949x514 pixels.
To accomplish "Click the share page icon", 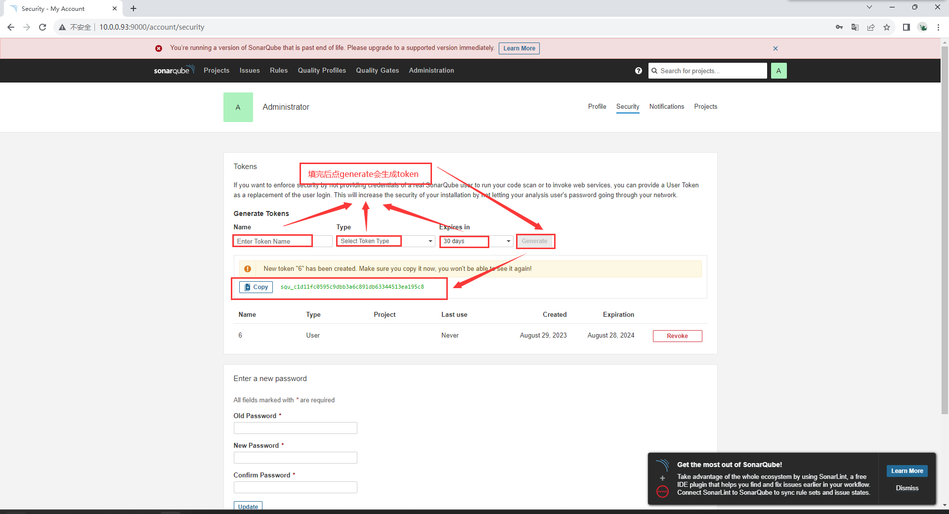I will click(x=871, y=27).
